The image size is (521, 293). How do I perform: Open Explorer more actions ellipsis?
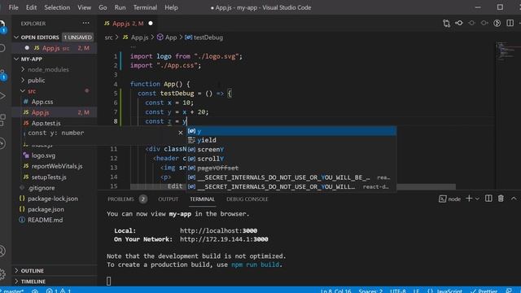(85, 24)
